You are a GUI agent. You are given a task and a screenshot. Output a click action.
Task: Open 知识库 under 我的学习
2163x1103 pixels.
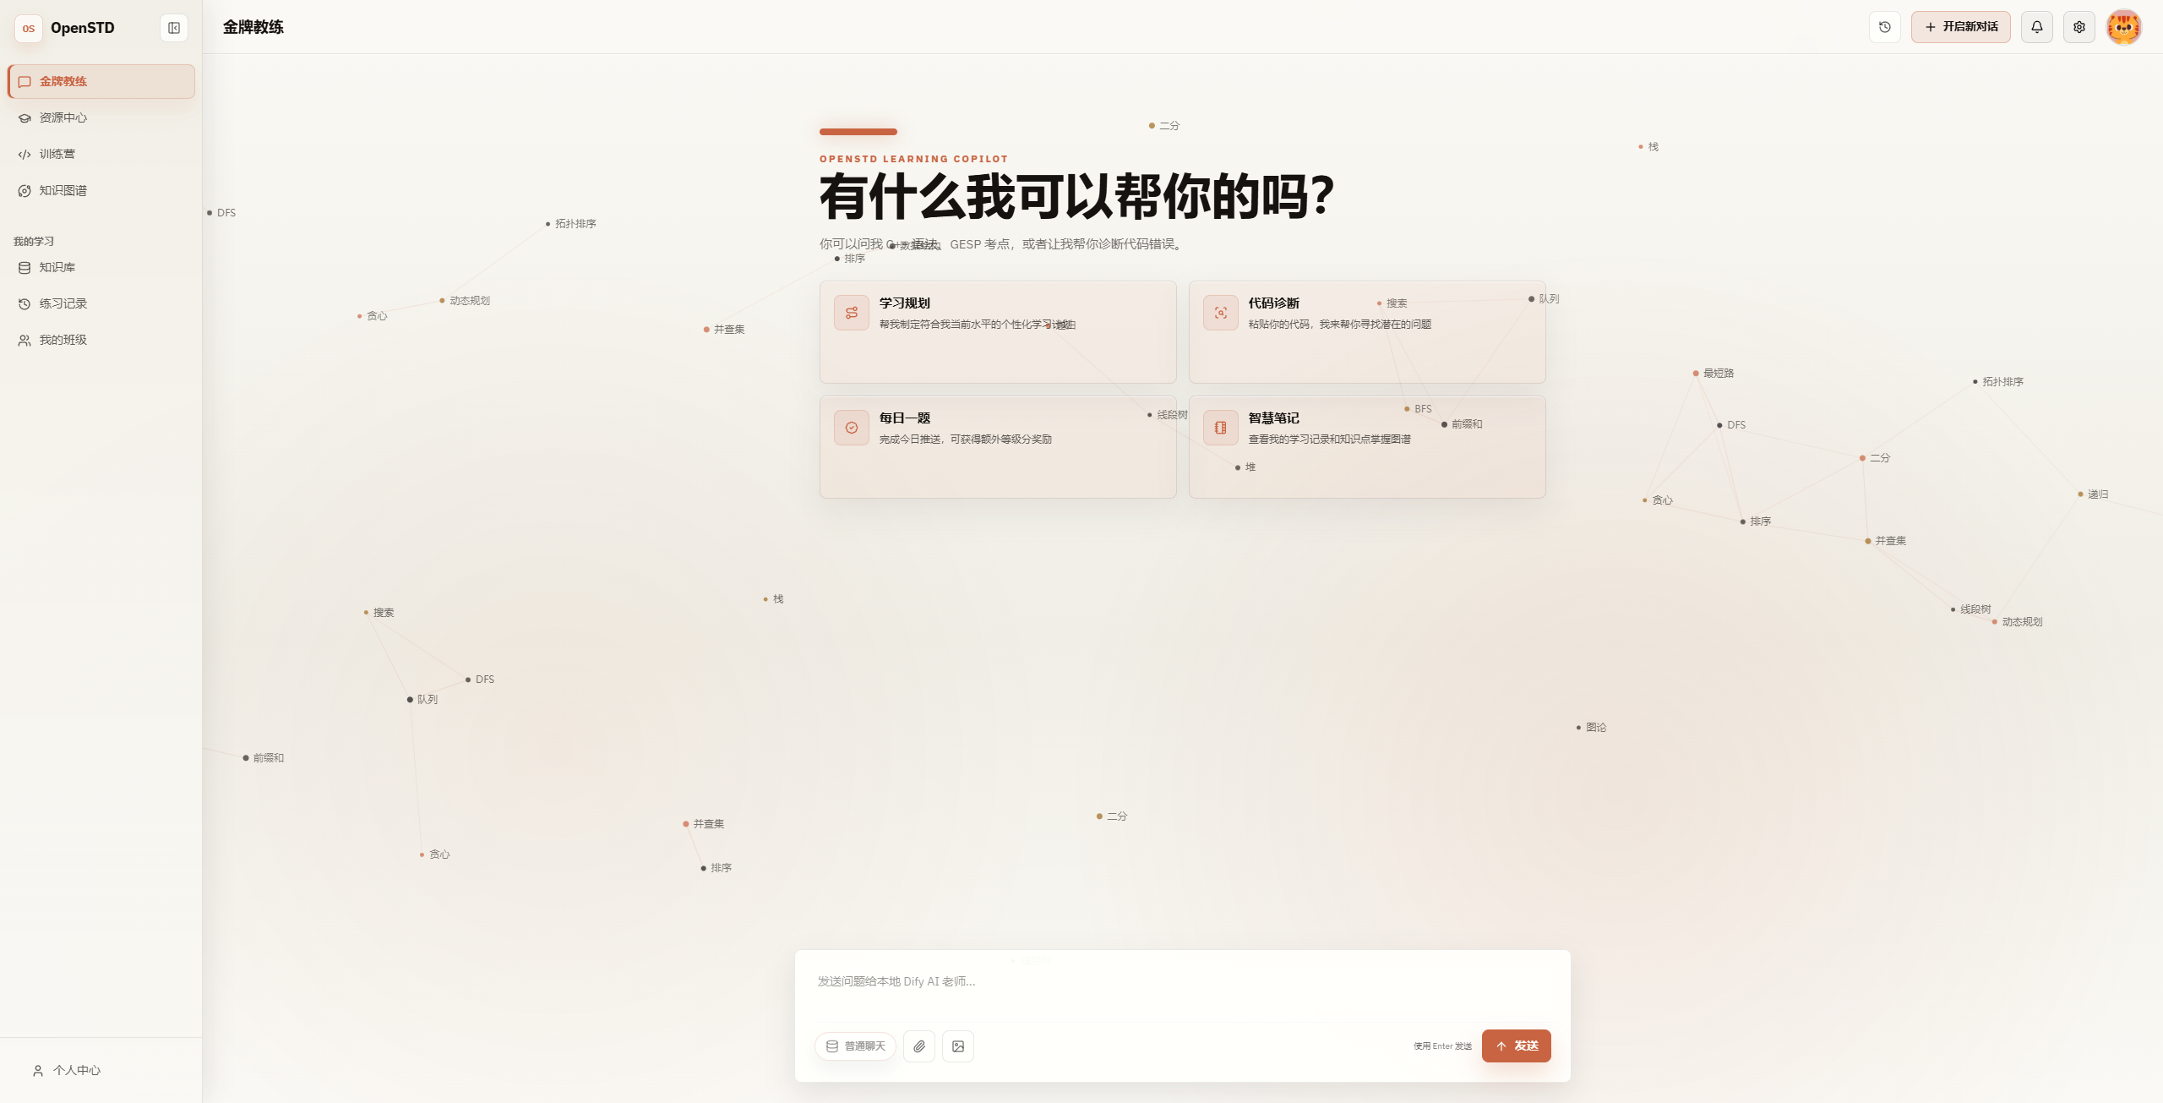pos(101,267)
